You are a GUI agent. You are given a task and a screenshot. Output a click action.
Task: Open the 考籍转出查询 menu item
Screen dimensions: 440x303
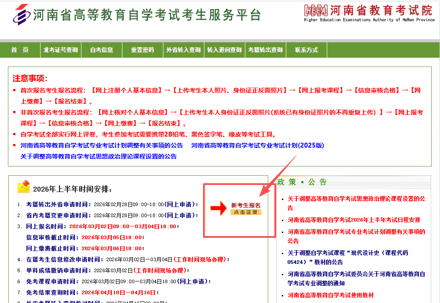[266, 50]
